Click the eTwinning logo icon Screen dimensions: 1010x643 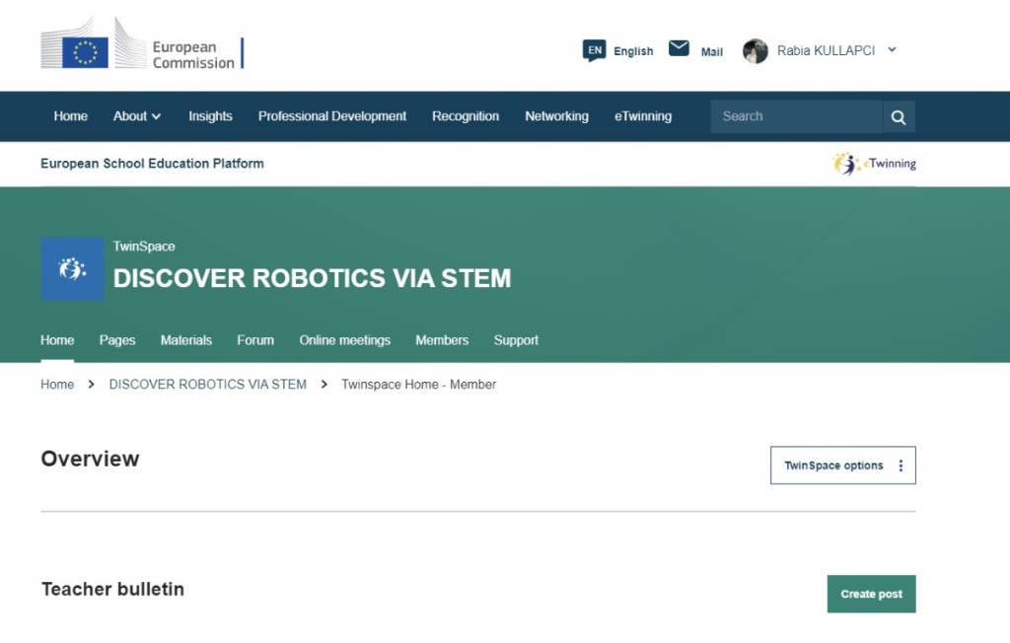(846, 164)
